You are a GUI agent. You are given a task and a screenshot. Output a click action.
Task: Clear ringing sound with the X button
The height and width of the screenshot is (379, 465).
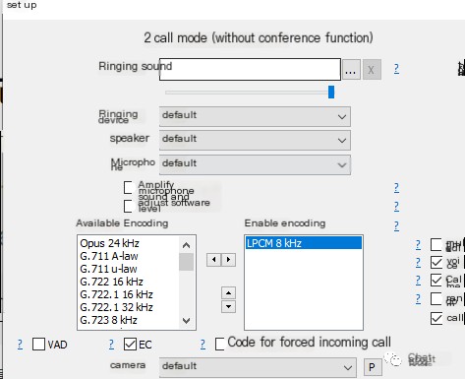[x=372, y=70]
